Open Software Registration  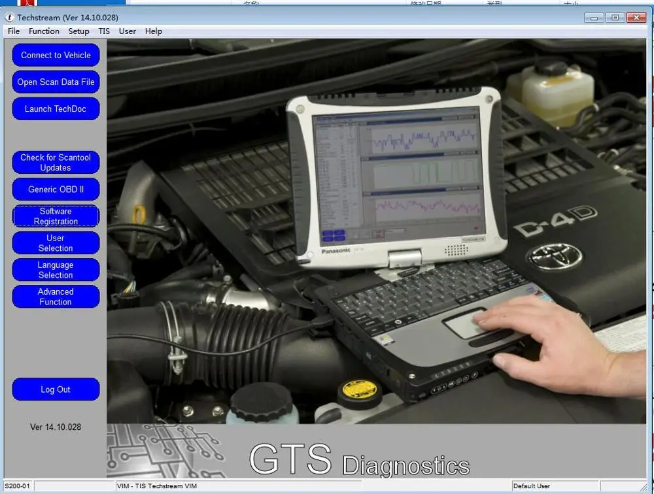click(x=56, y=216)
